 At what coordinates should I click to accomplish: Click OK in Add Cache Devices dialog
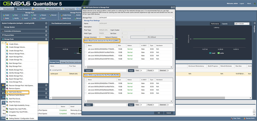[159, 113]
